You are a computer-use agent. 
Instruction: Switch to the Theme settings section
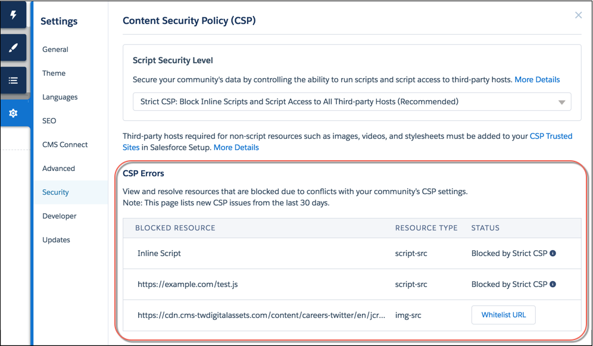tap(54, 73)
